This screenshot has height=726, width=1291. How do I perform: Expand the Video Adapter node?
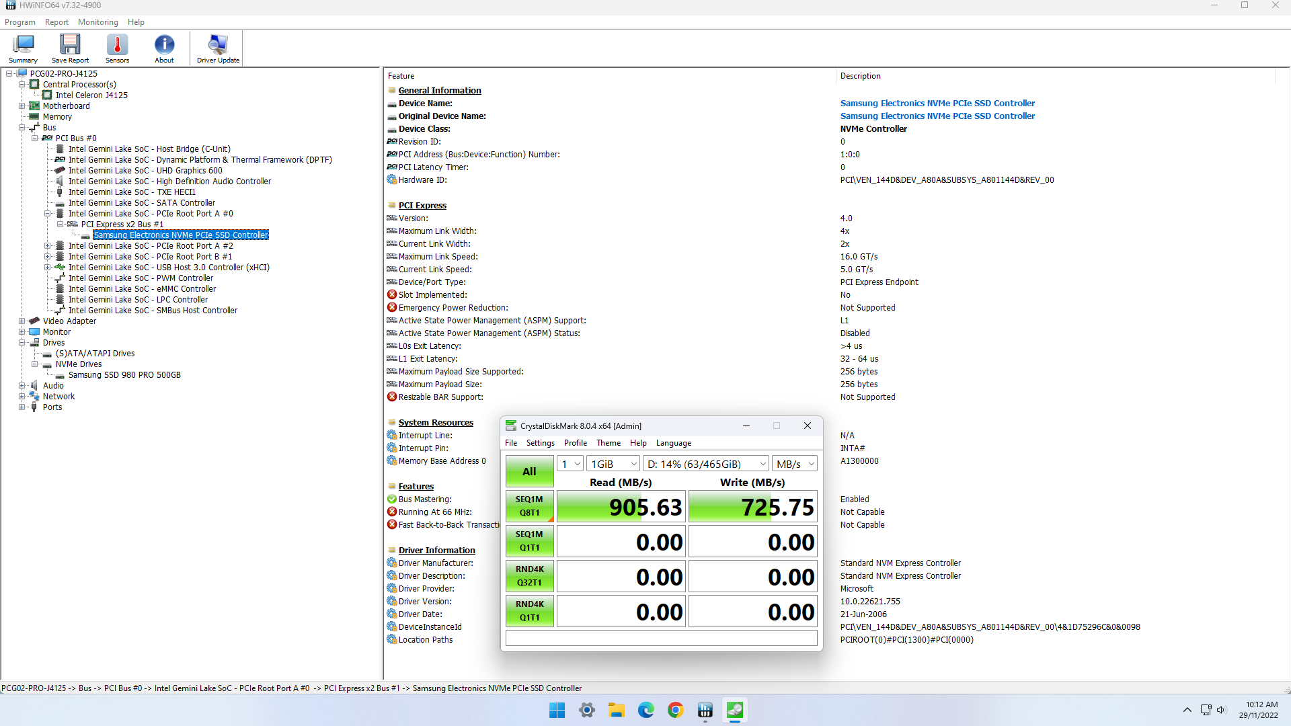coord(22,321)
